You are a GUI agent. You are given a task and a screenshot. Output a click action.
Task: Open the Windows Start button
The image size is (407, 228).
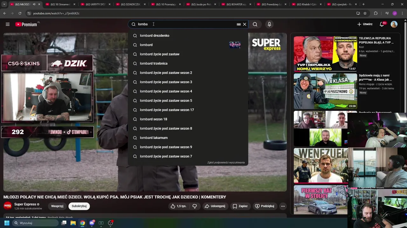coord(7,223)
